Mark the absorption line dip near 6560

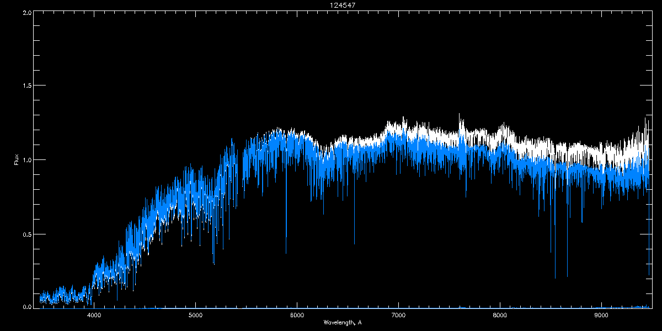click(x=354, y=243)
